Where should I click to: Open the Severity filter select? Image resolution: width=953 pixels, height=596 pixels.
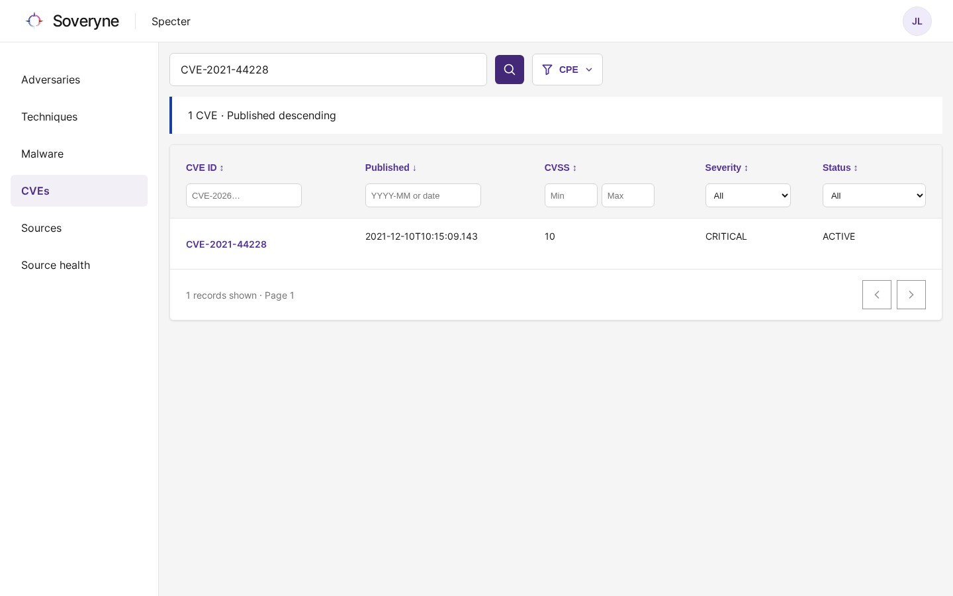[x=748, y=195]
